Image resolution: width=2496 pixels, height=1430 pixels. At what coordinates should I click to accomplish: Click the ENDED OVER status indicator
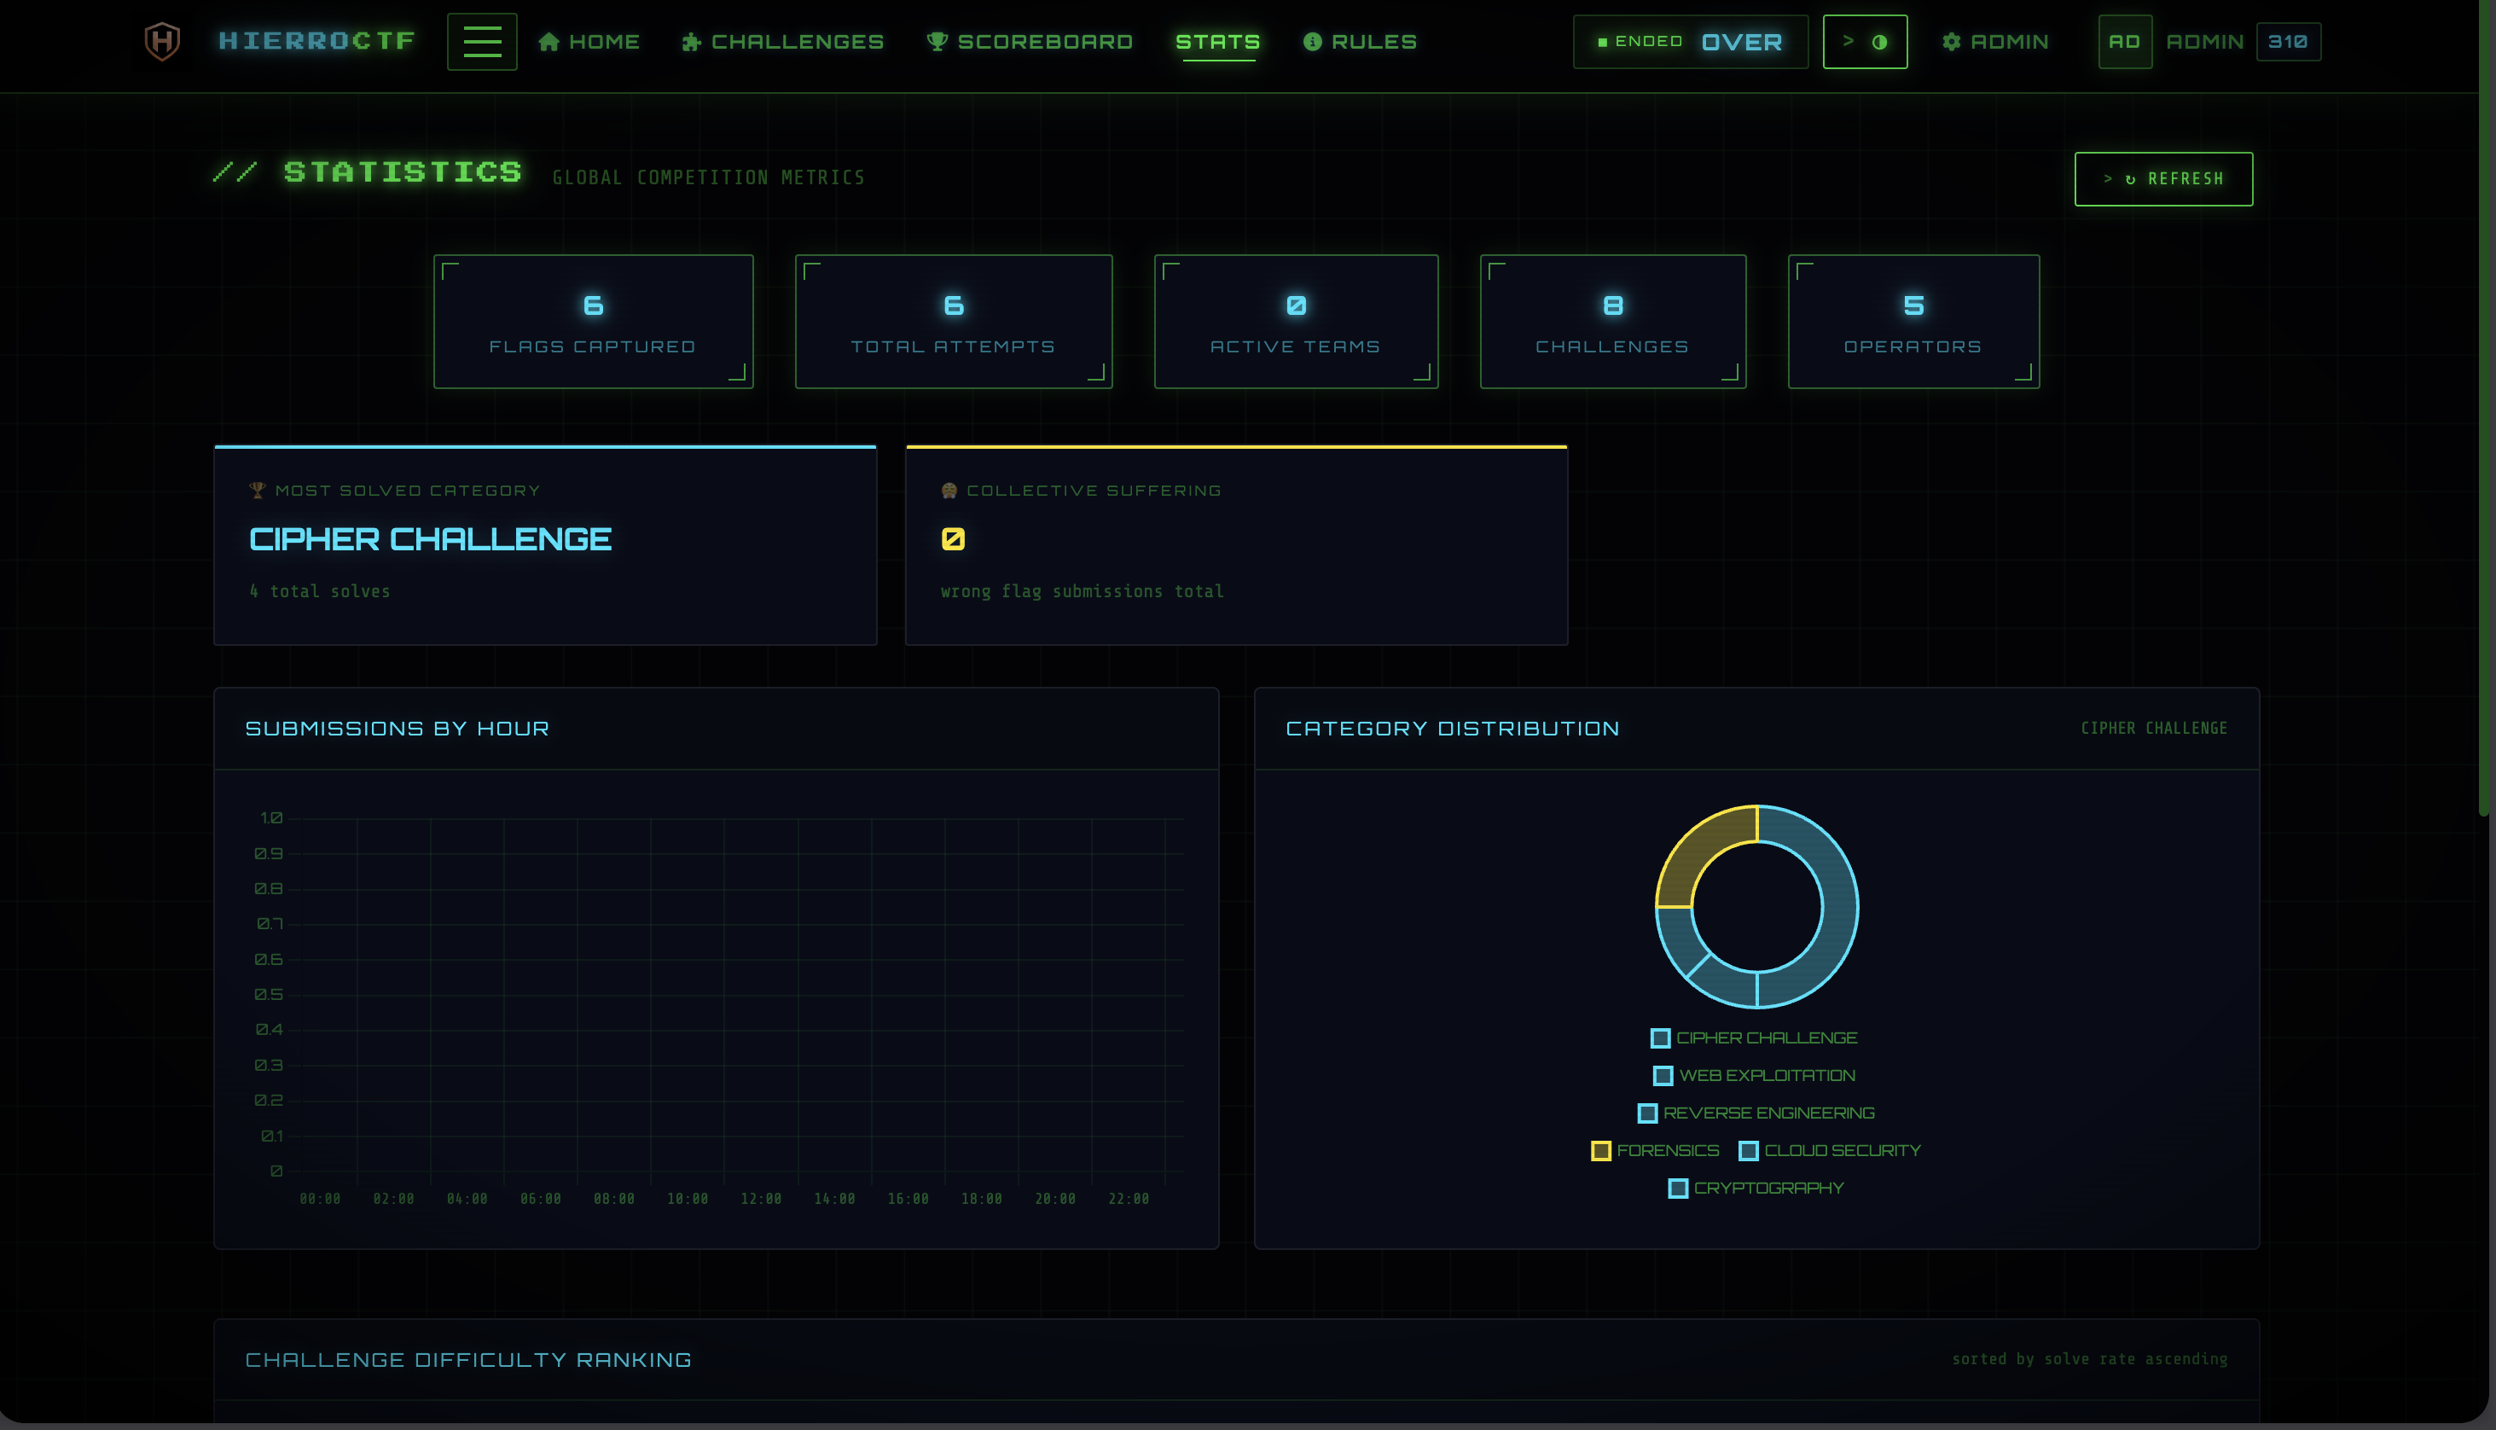(x=1690, y=41)
